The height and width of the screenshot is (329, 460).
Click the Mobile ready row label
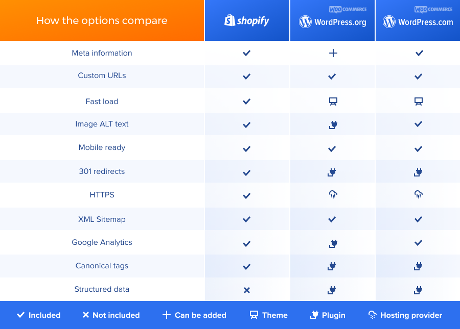pos(102,147)
